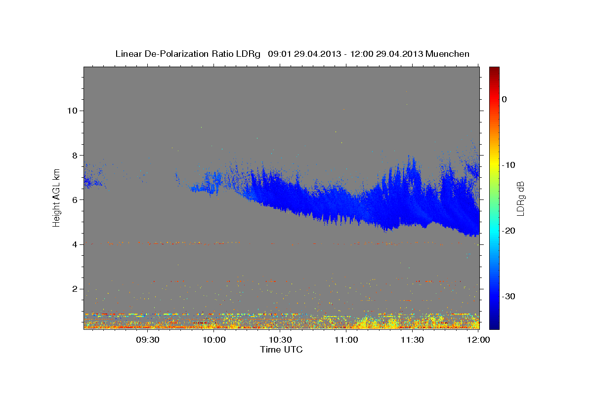Click the 11:30 time tick label
593x395 pixels.
coord(412,340)
